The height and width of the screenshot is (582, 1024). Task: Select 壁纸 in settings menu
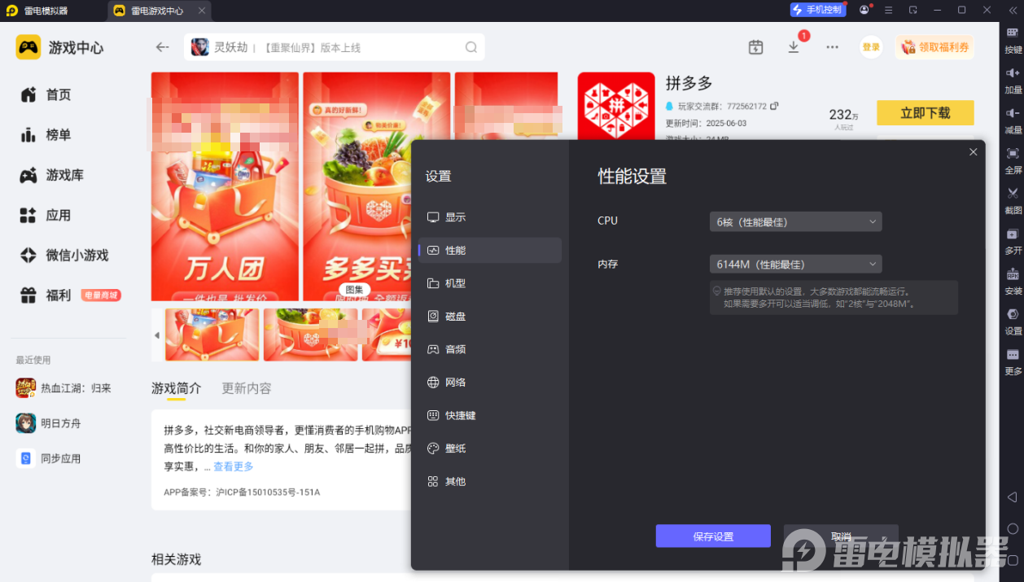coord(490,449)
